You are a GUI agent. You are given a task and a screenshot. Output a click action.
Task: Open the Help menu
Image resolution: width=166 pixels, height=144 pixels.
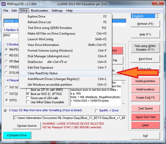(x=69, y=11)
